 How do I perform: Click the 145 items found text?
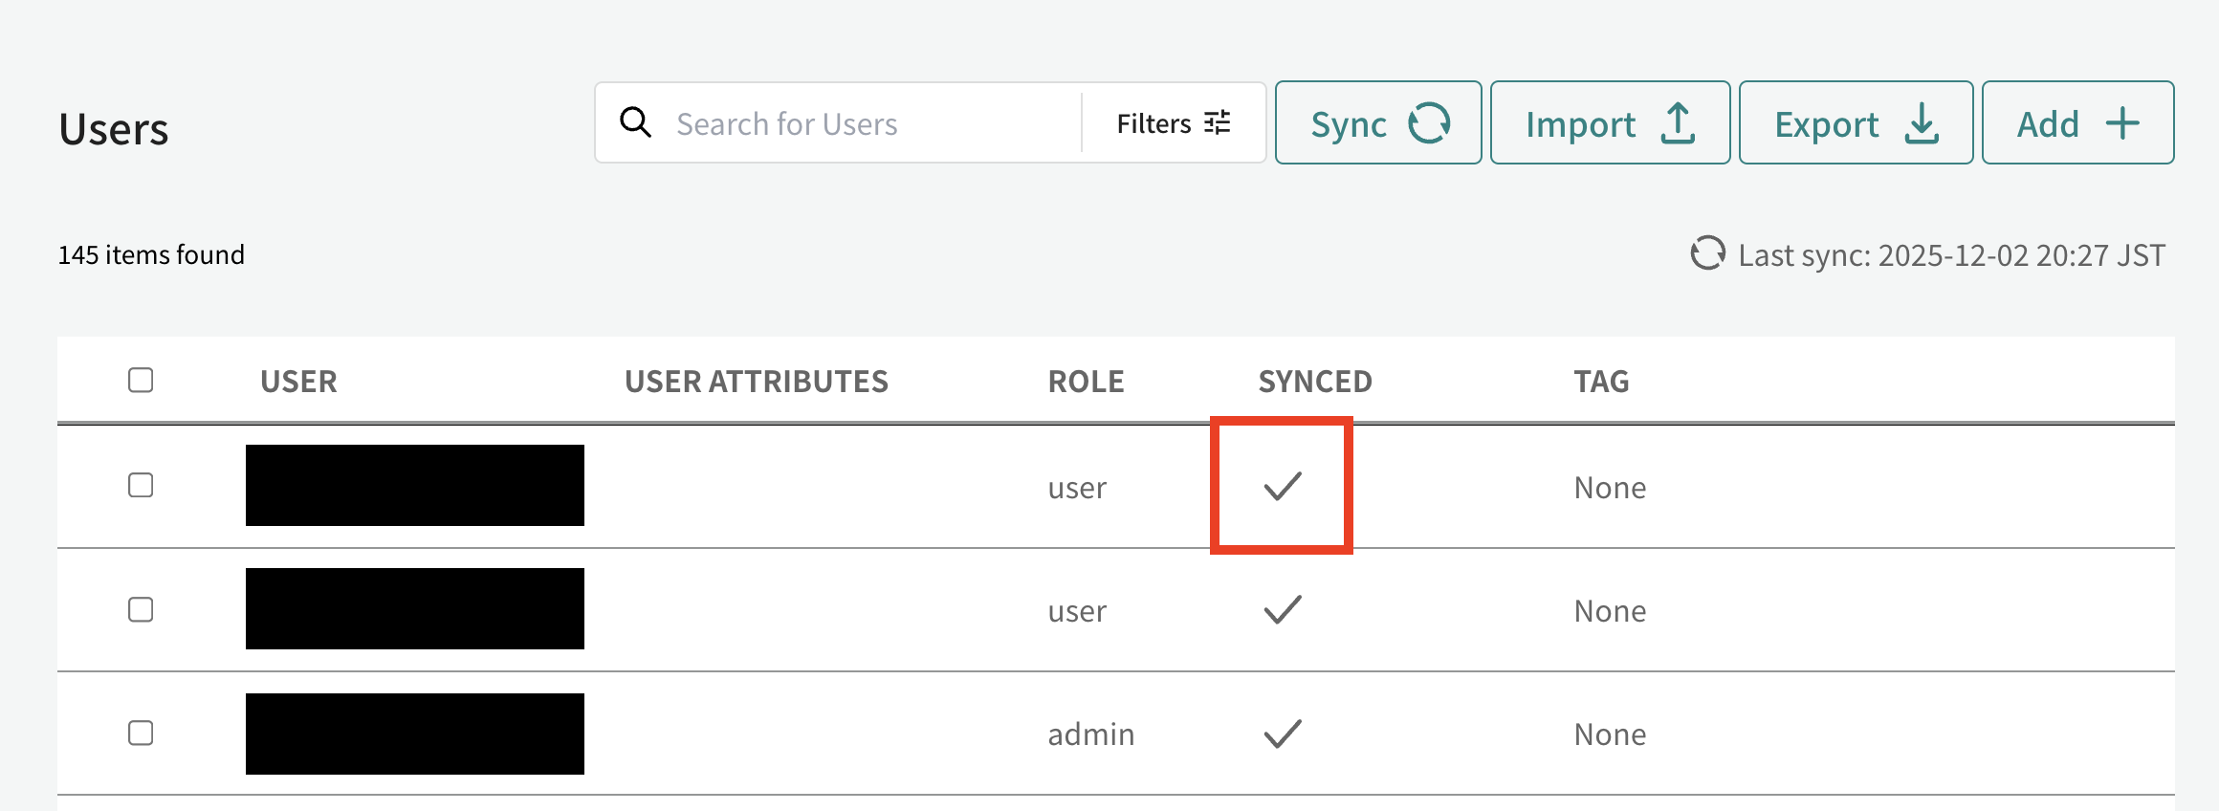[x=151, y=254]
